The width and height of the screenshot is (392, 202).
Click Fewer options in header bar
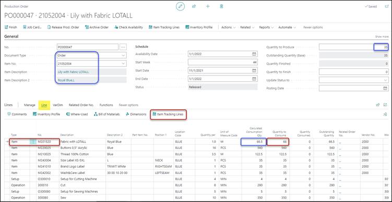(313, 27)
